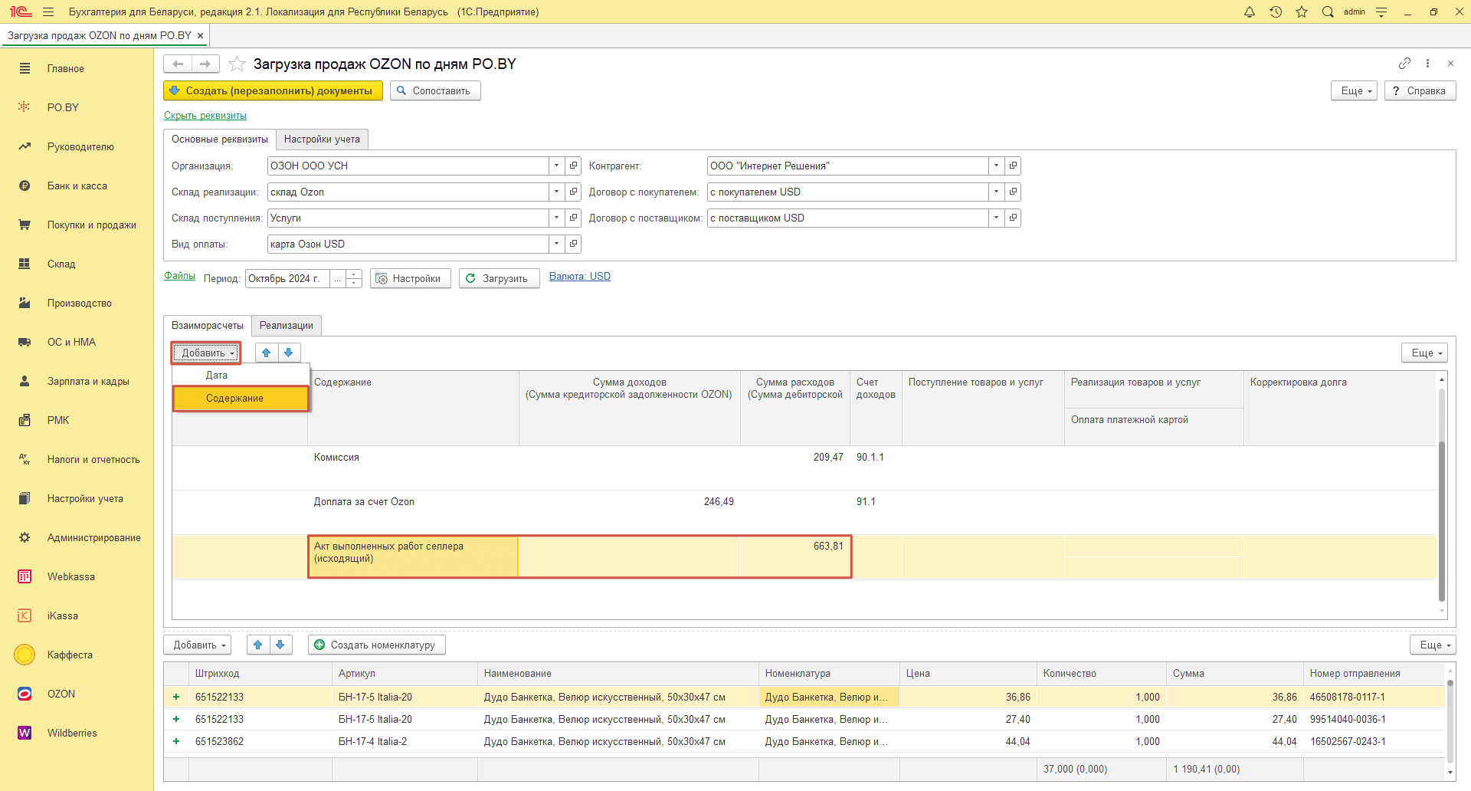Screen dimensions: 1471x791
Task: Expand Склад реализации dropdown
Action: coord(557,192)
